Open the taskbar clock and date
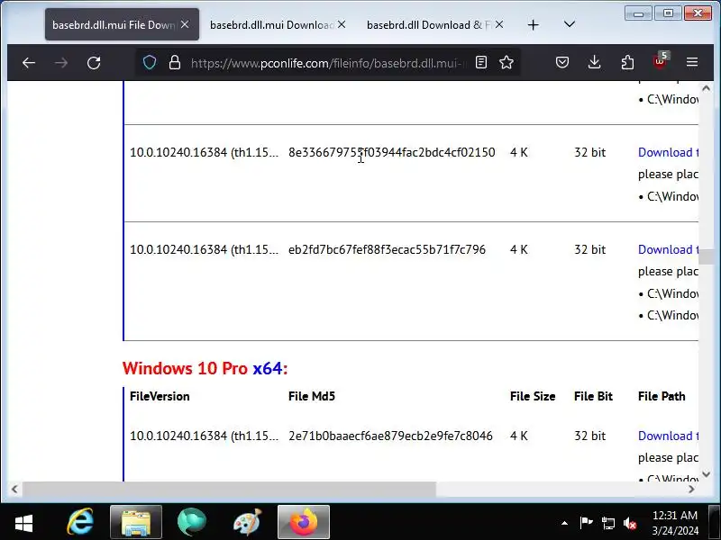This screenshot has height=540, width=721. [675, 523]
